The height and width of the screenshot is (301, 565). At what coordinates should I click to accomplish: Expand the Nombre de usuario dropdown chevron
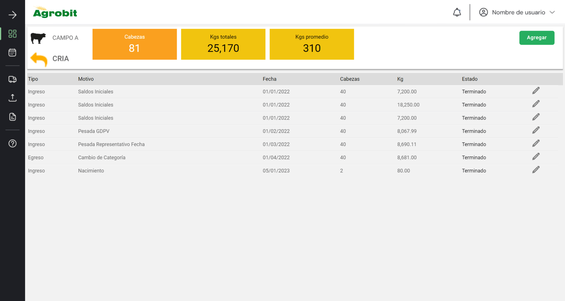point(552,12)
